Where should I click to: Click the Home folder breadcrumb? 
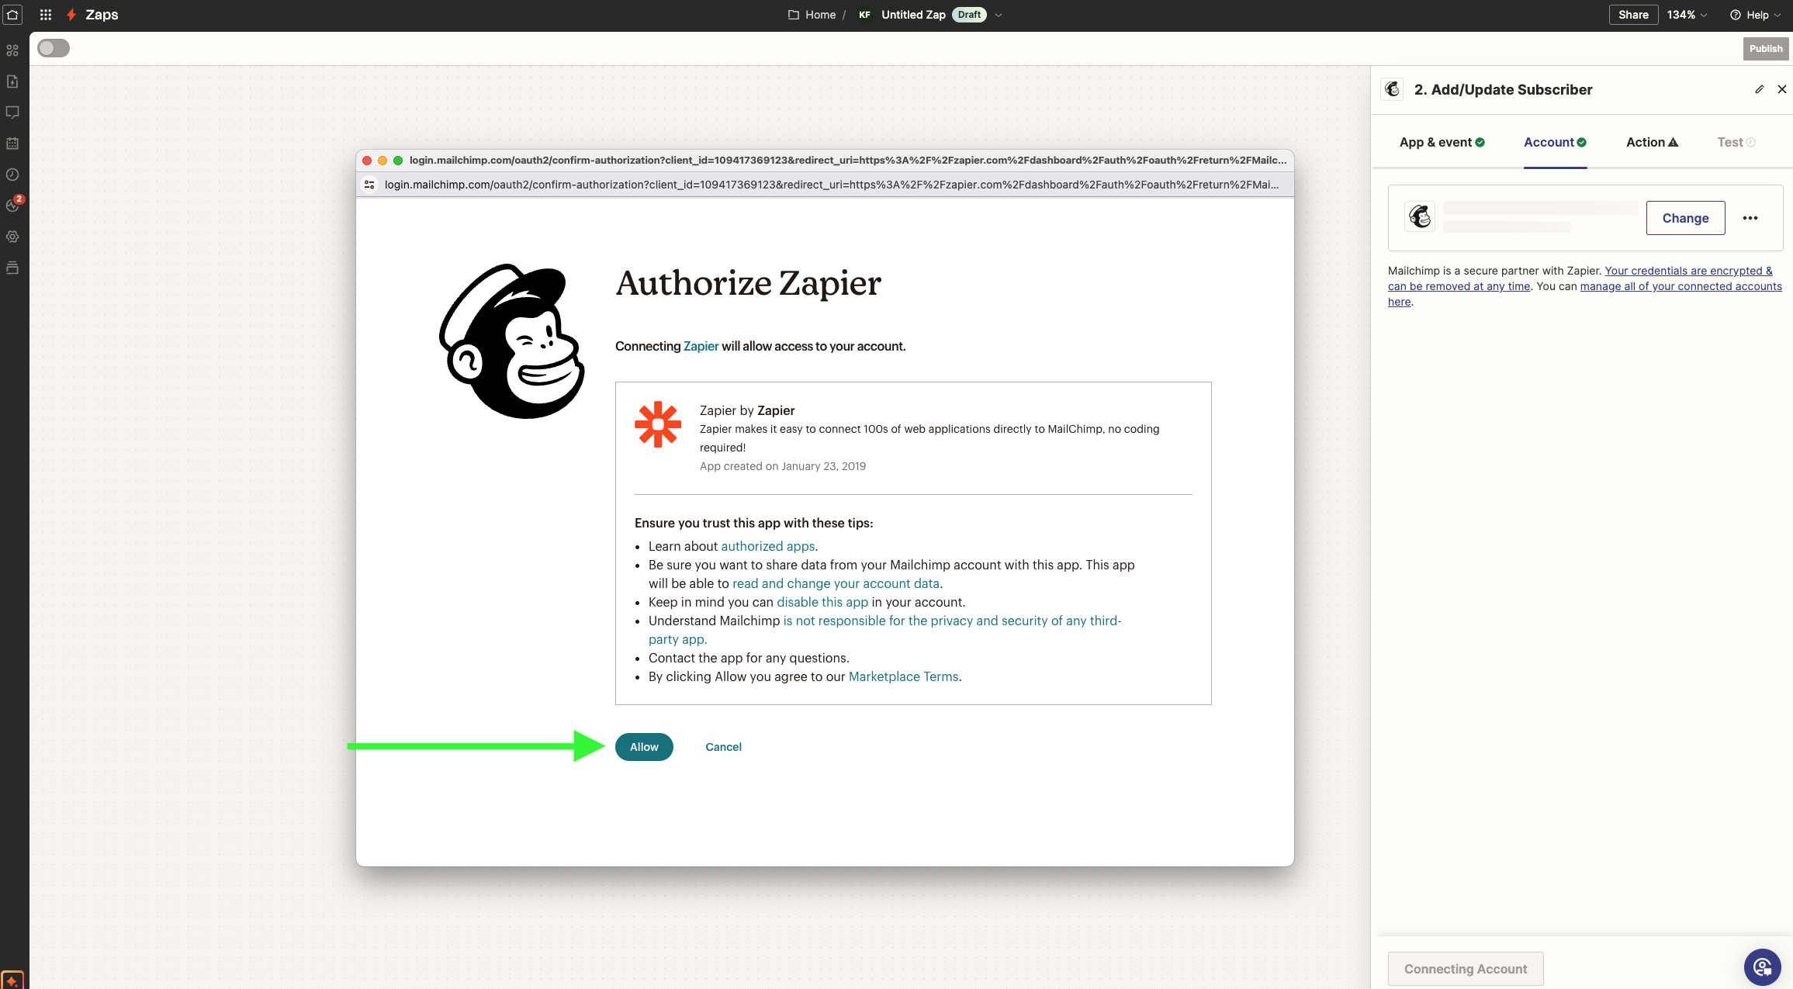point(812,15)
